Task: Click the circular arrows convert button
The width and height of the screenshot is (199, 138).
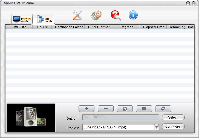Action: 125,109
